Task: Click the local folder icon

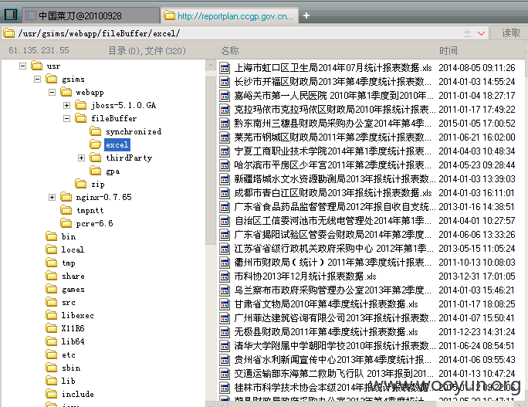Action: (52, 249)
